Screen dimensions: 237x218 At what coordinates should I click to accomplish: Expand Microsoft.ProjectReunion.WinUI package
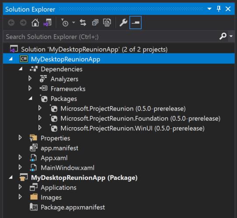pyautogui.click(x=40, y=128)
